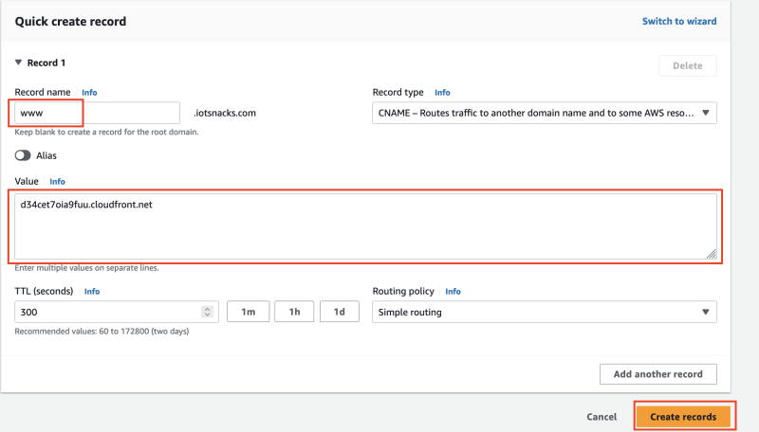The height and width of the screenshot is (432, 759).
Task: Click the Switch to wizard link
Action: point(679,21)
